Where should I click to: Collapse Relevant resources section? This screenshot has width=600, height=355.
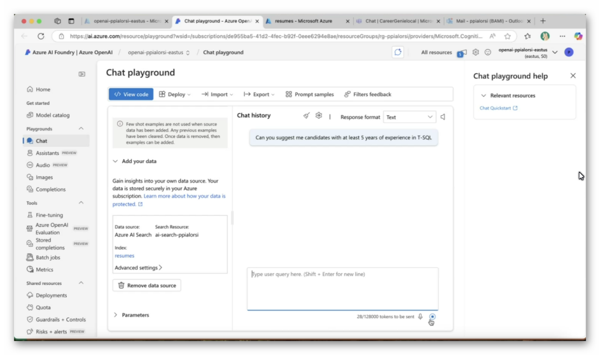[x=483, y=95]
